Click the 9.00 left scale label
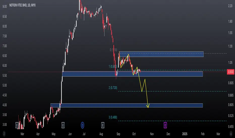235x138 pixels. coord(5,7)
